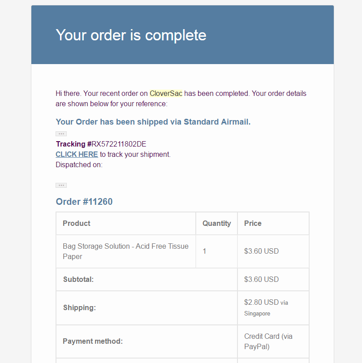Click the Product column header
362x363 pixels.
(x=77, y=223)
